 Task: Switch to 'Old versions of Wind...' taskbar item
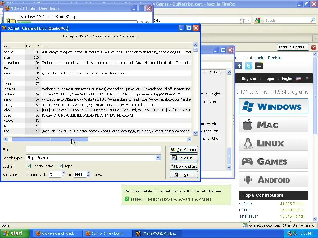57,233
